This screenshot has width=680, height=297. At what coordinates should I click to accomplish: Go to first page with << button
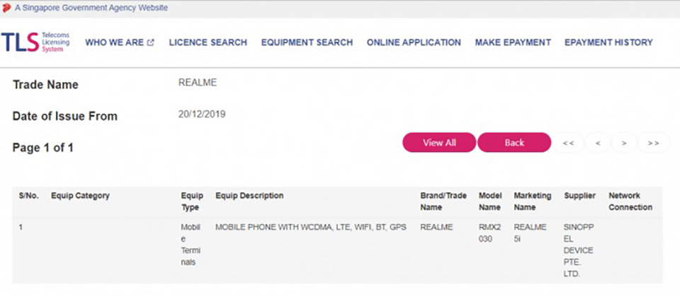click(569, 143)
